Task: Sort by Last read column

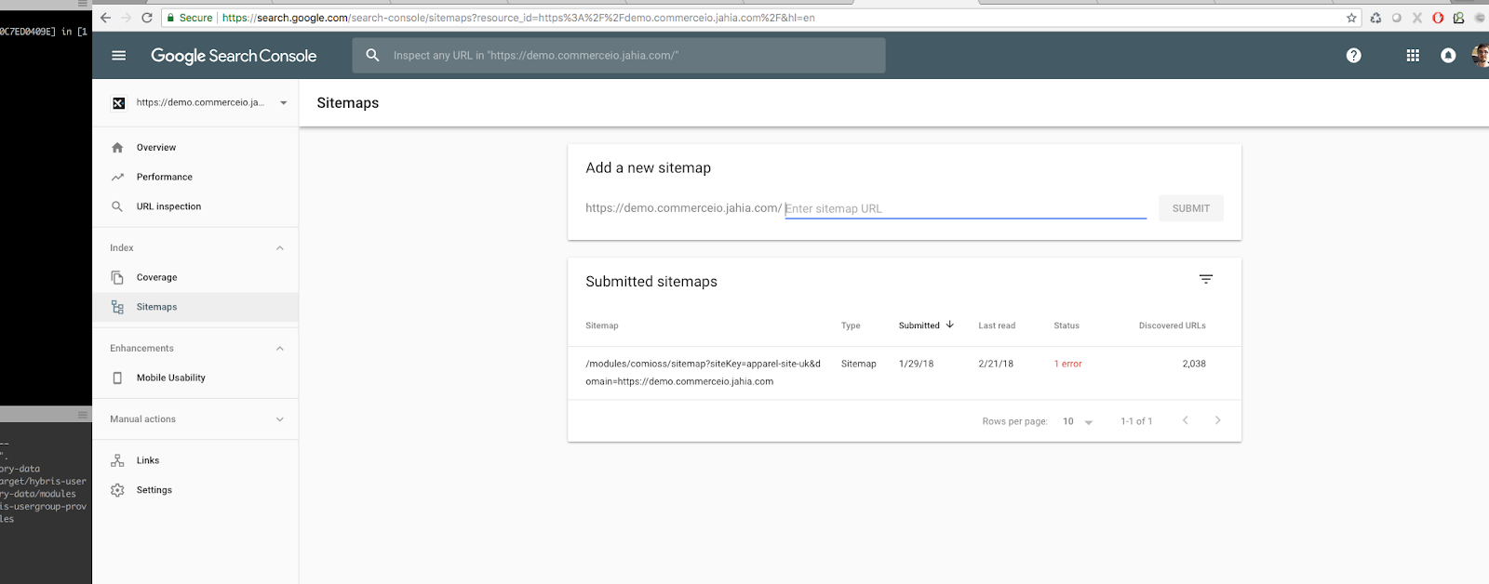Action: (997, 325)
